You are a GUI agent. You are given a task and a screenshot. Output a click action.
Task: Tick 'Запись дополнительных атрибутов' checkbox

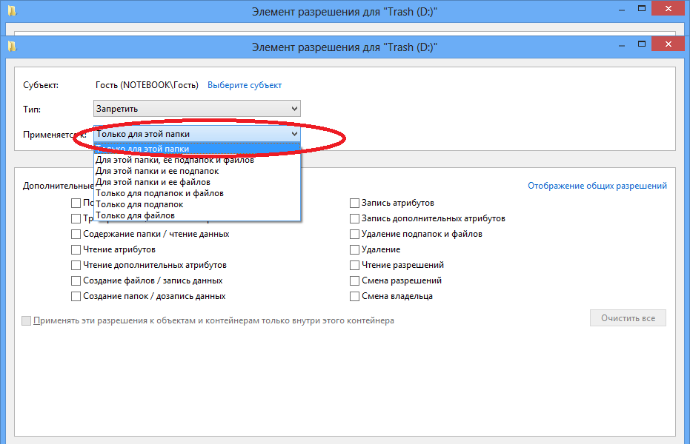(x=354, y=218)
